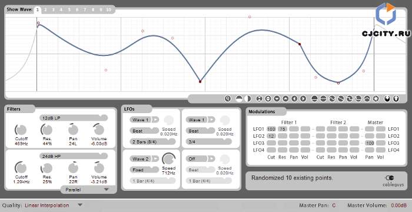412x212 pixels.
Task: Apply the double-chevron preset shape icon
Action: 367,98
